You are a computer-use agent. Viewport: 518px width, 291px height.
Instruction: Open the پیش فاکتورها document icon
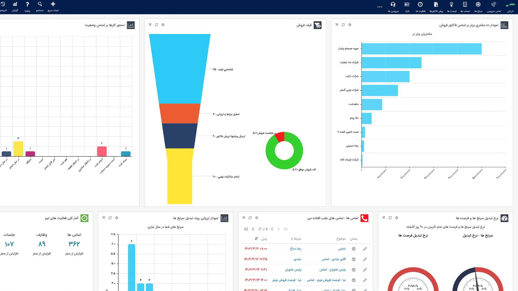pos(436,4)
